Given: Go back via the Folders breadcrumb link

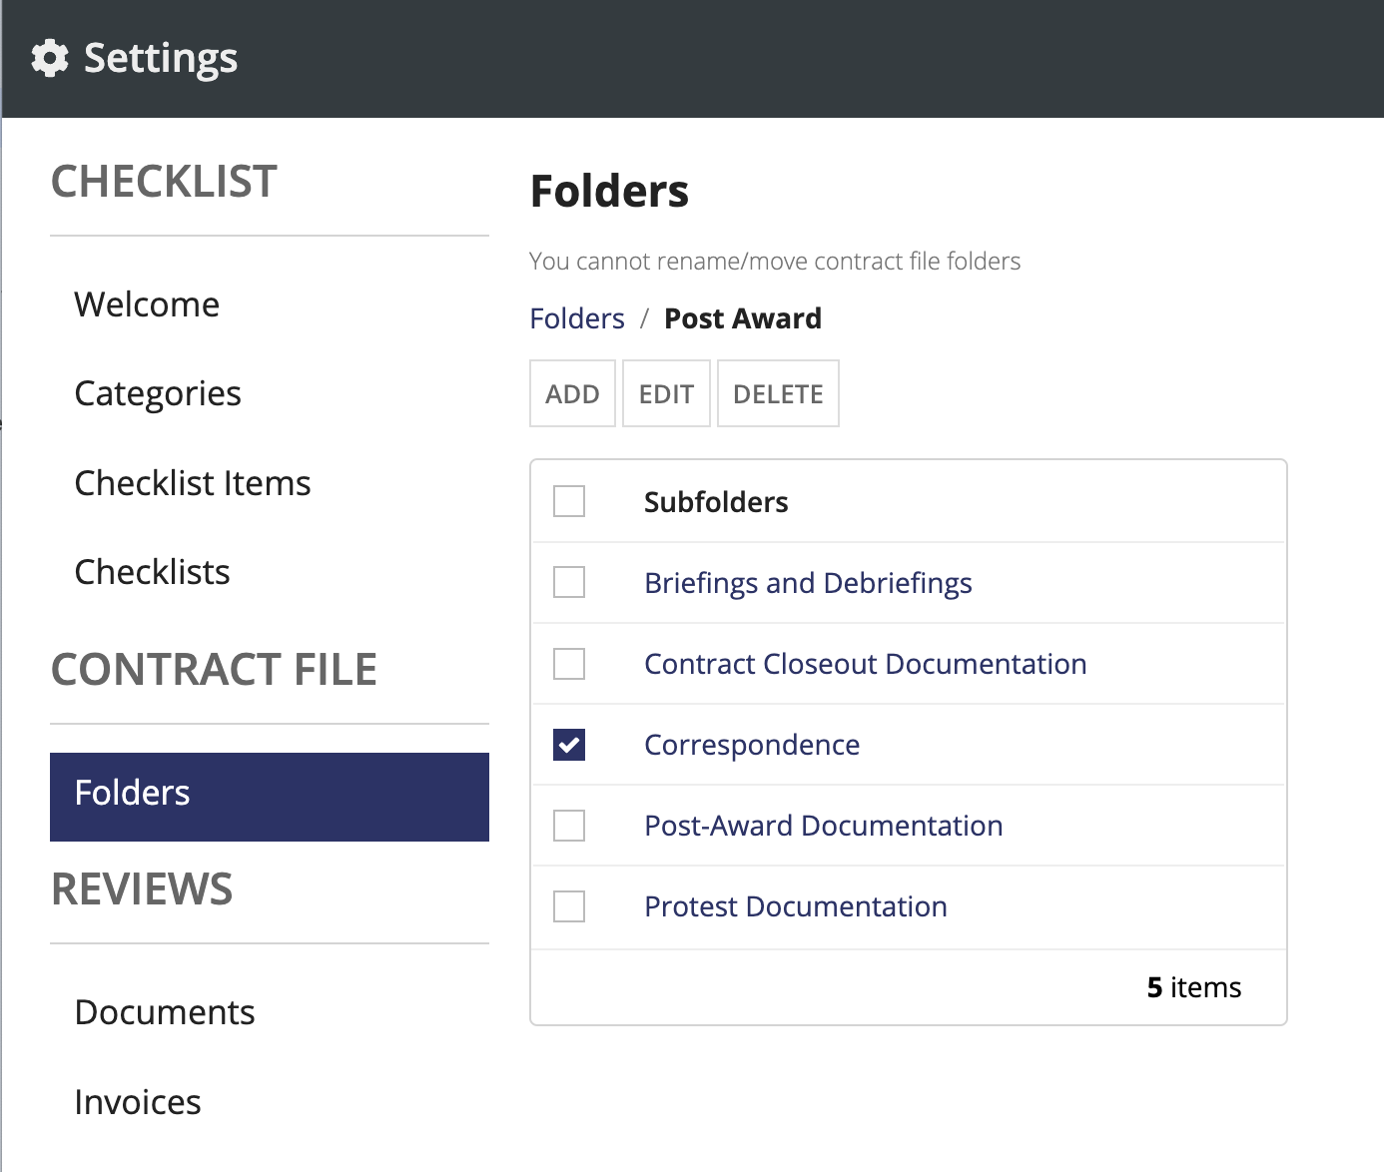Looking at the screenshot, I should (x=577, y=318).
